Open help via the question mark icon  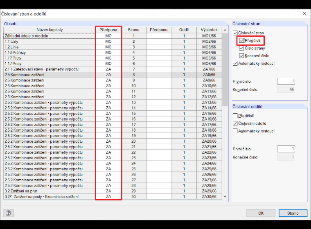tap(8, 213)
